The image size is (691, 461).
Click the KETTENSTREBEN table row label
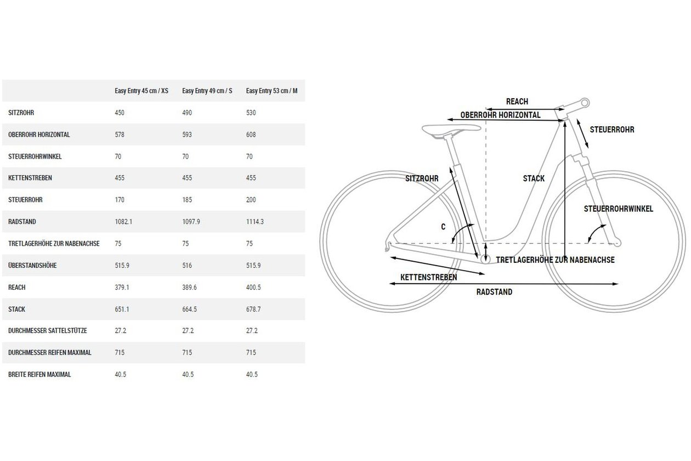click(x=30, y=178)
